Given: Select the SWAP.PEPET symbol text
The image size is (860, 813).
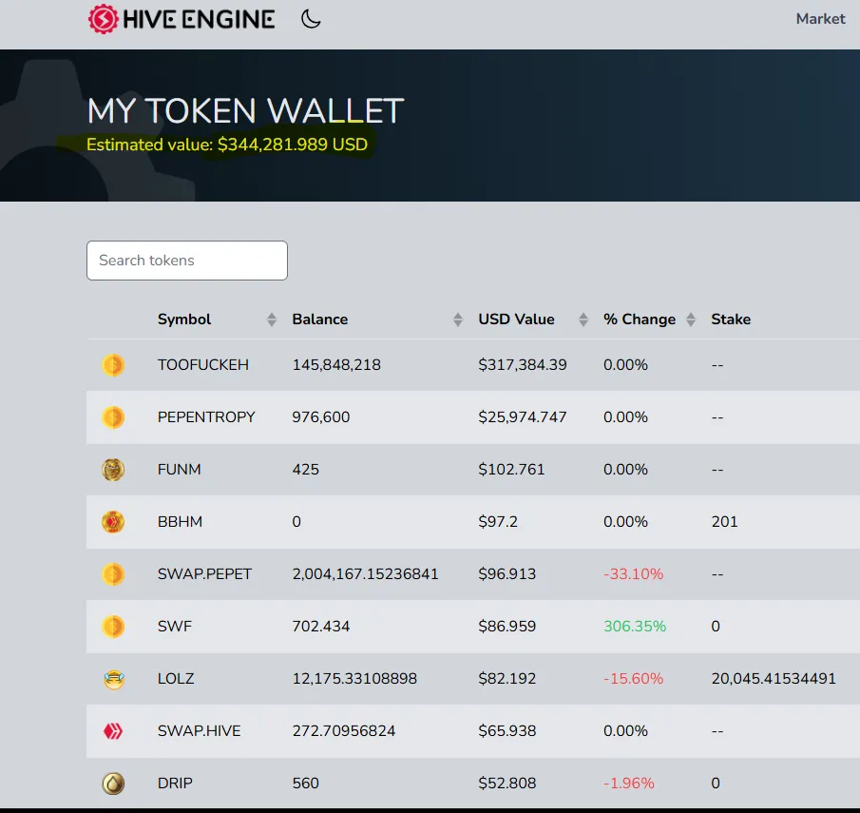Looking at the screenshot, I should point(204,574).
